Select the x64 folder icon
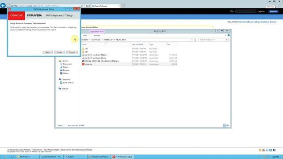Screen dimensions: 283x159 (x=83, y=49)
